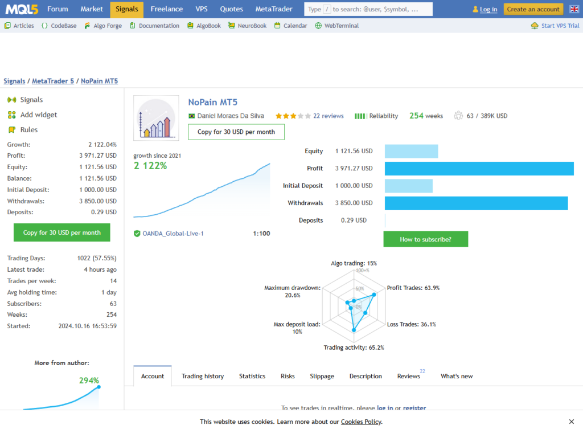Switch to the Statistics tab
This screenshot has height=433, width=583.
252,376
